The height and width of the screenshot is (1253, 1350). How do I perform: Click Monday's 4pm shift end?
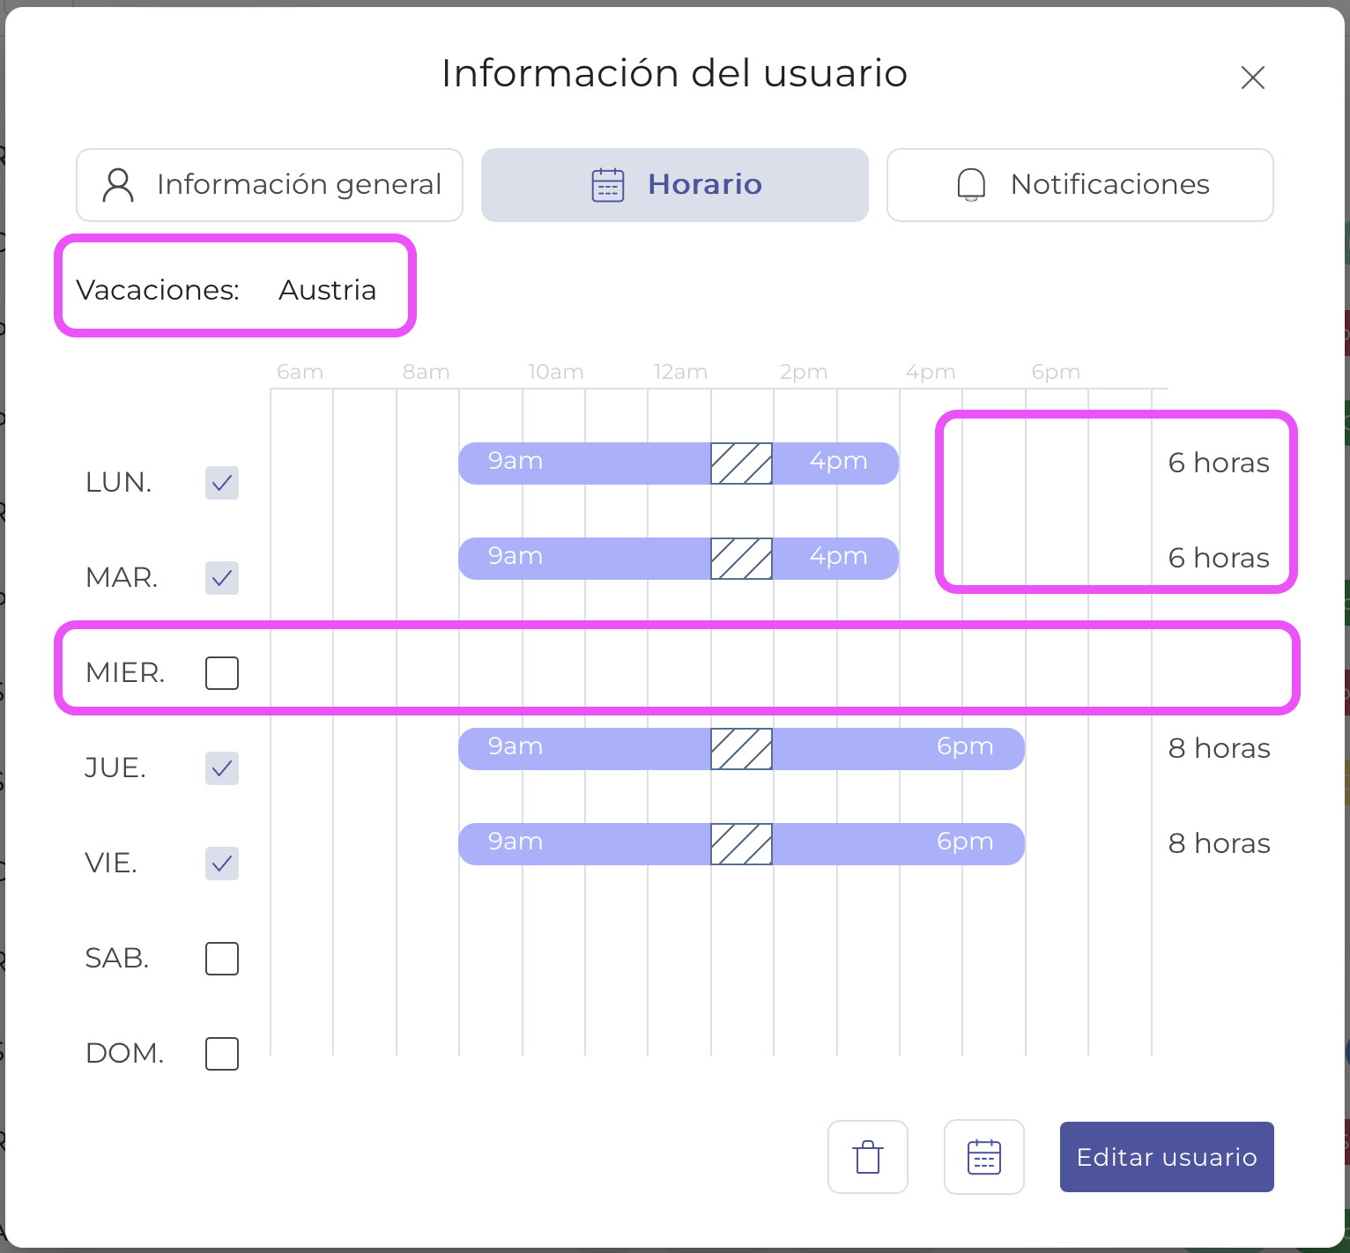838,462
